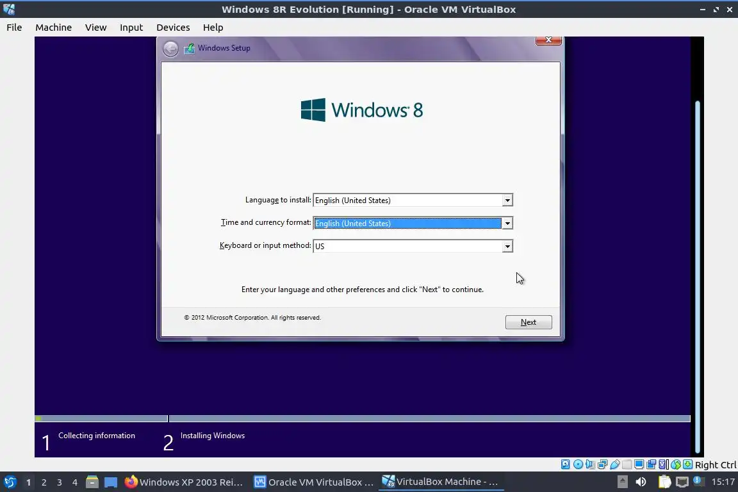738x492 pixels.
Task: Click the wired network tray icon
Action: [682, 482]
